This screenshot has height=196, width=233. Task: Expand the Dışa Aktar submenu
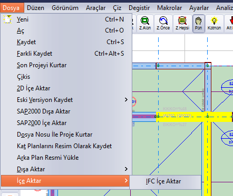(x=66, y=169)
